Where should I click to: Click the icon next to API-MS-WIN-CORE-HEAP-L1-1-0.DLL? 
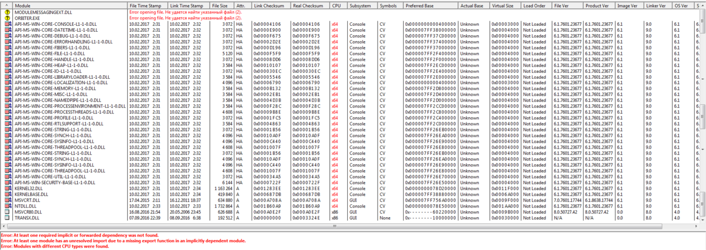(8, 65)
